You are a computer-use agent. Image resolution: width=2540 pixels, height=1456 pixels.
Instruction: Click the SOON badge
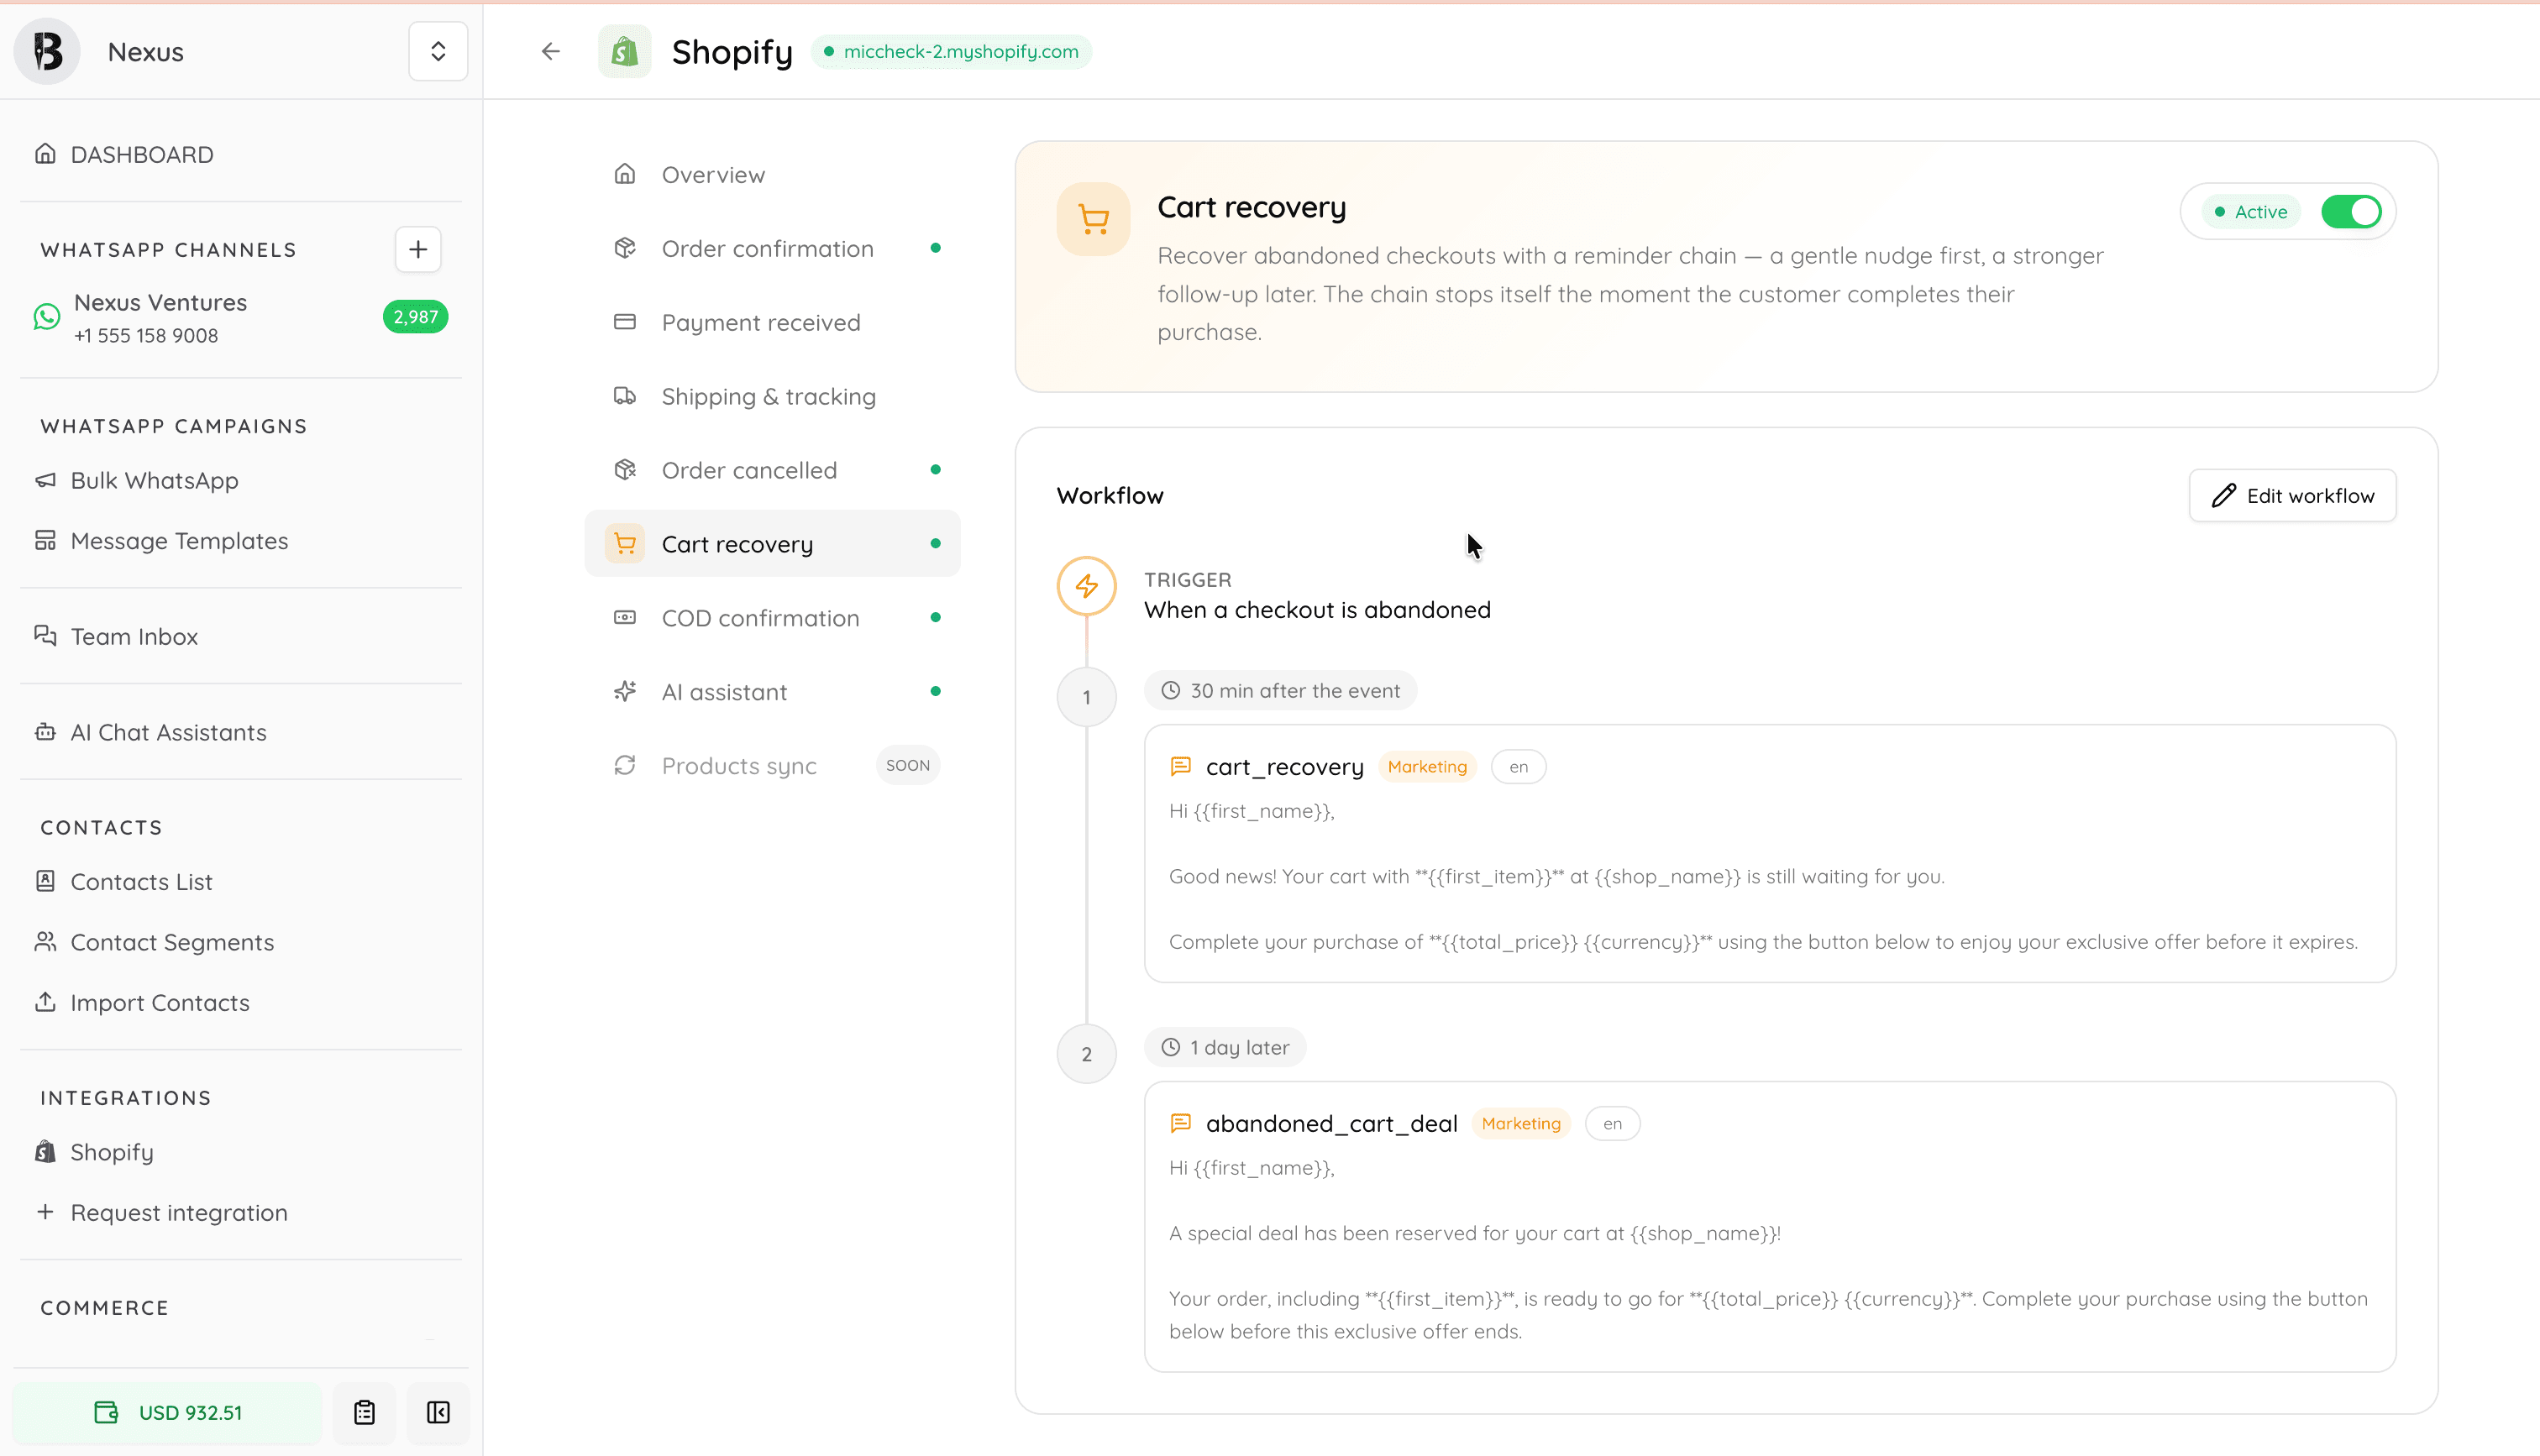click(907, 766)
